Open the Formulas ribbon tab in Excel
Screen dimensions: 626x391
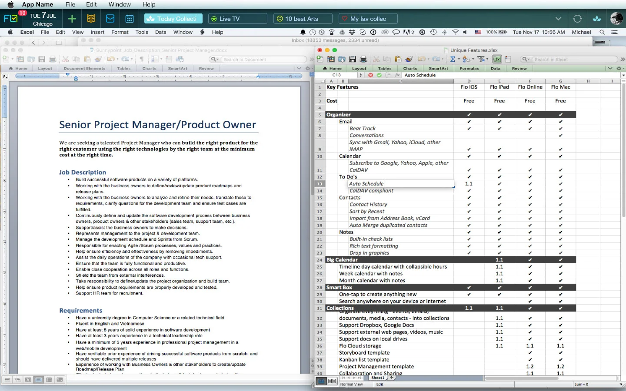(469, 68)
